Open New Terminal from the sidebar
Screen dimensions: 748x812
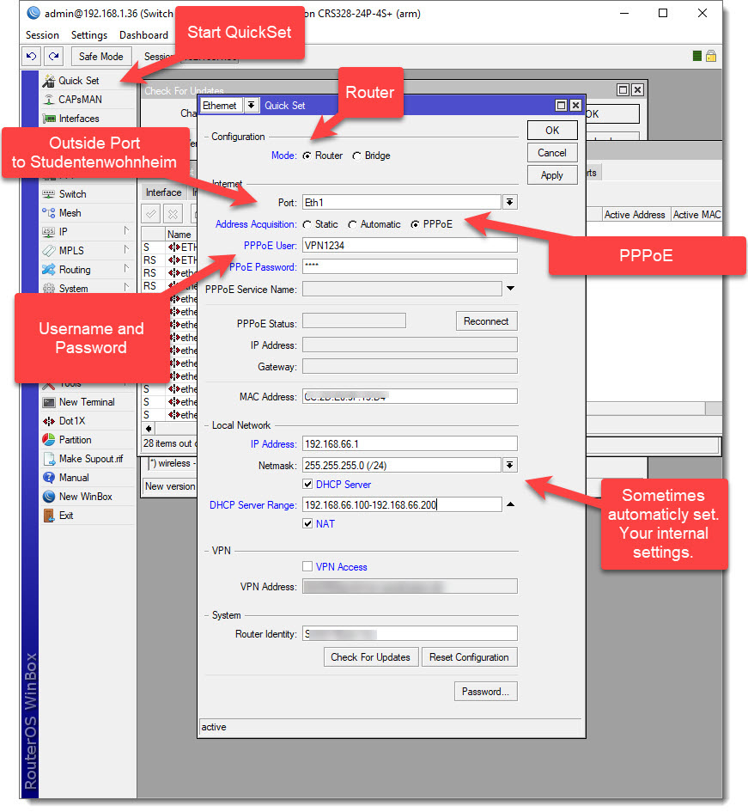point(86,402)
